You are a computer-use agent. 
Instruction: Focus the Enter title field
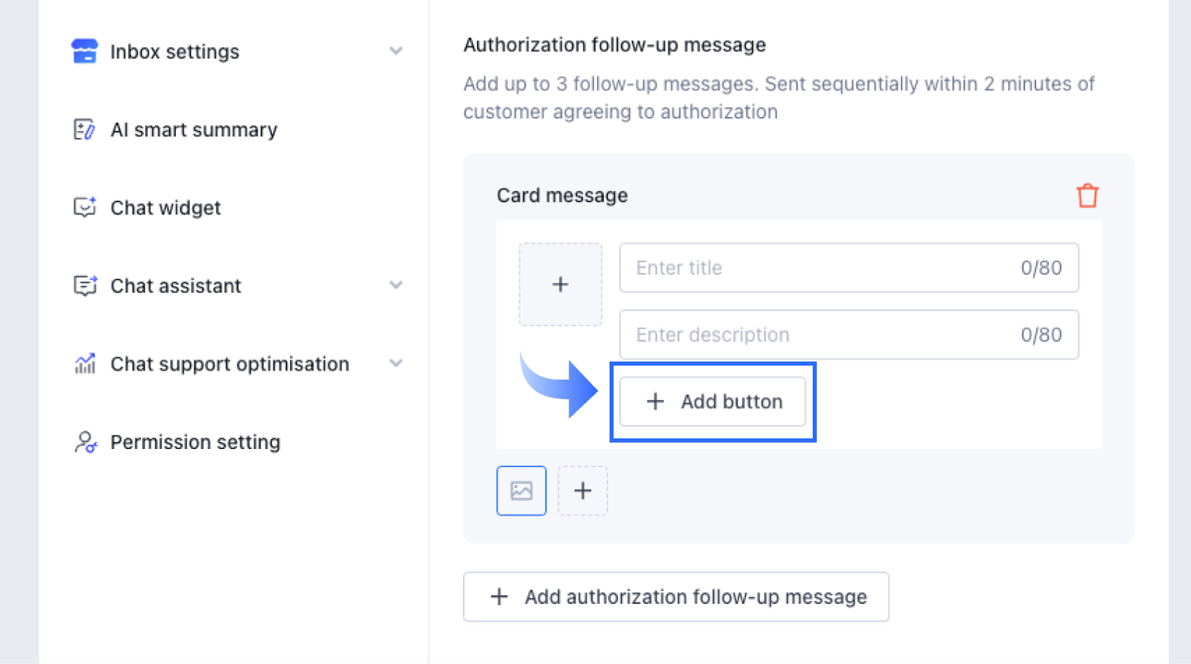[x=819, y=268]
